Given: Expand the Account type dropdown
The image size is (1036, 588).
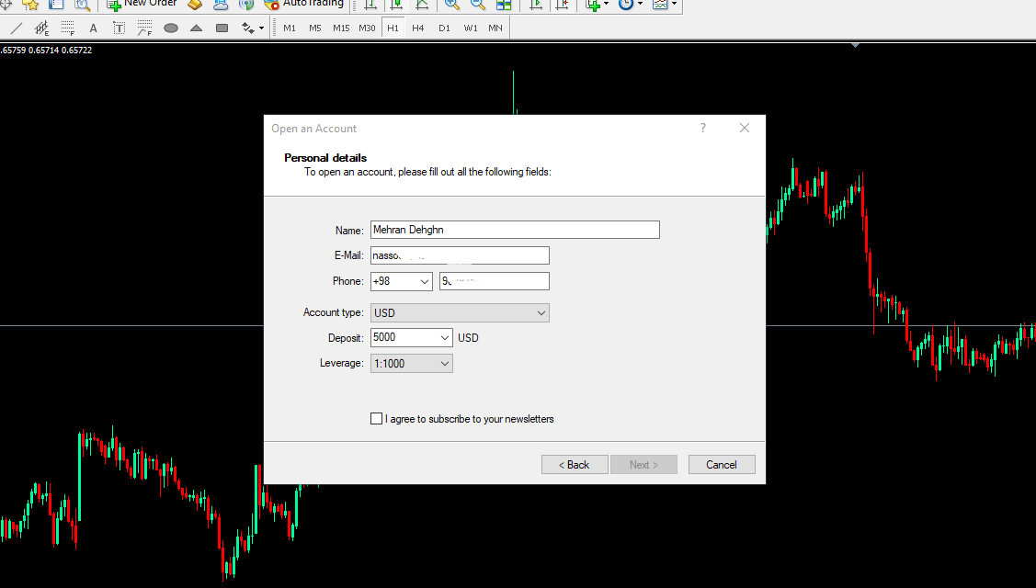Looking at the screenshot, I should coord(540,313).
